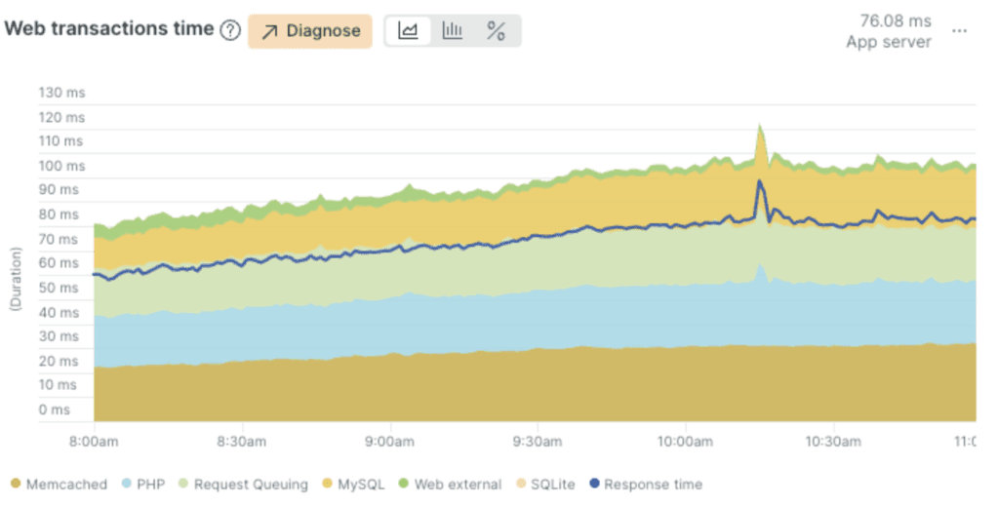
Task: Toggle the Response time legend item
Action: [653, 484]
